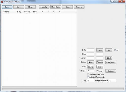Choose Background dispose mode

pyautogui.click(x=111, y=62)
